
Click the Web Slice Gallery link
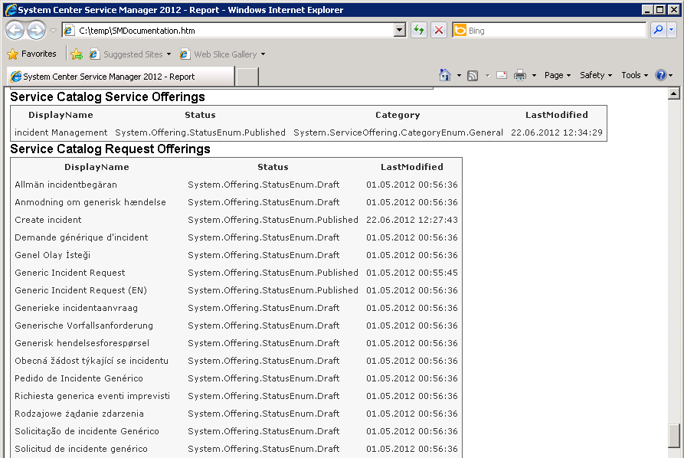[x=224, y=54]
